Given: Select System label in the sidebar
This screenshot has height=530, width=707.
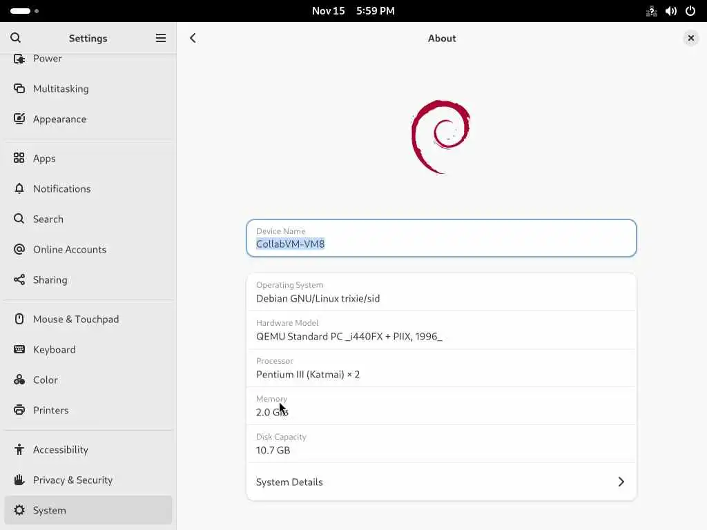Looking at the screenshot, I should click(49, 510).
